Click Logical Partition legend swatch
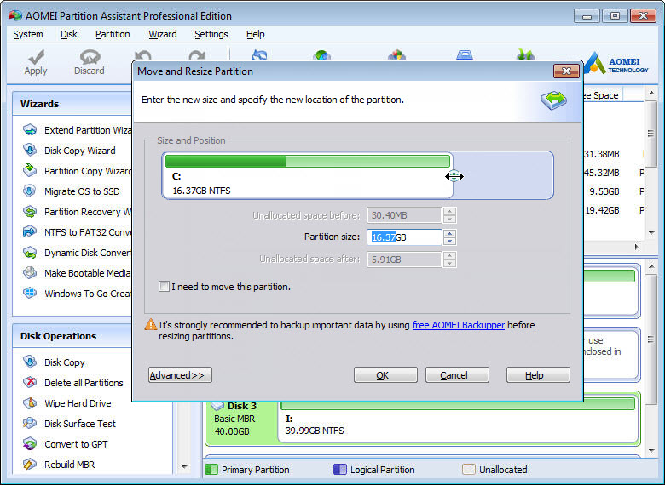Viewport: 665px width, 485px height. click(340, 470)
